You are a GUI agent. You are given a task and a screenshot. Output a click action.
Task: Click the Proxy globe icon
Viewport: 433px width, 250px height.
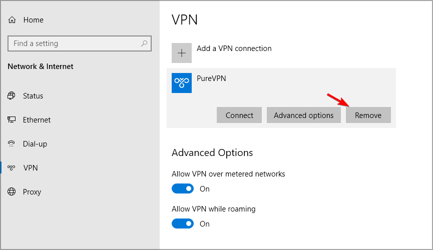(12, 191)
